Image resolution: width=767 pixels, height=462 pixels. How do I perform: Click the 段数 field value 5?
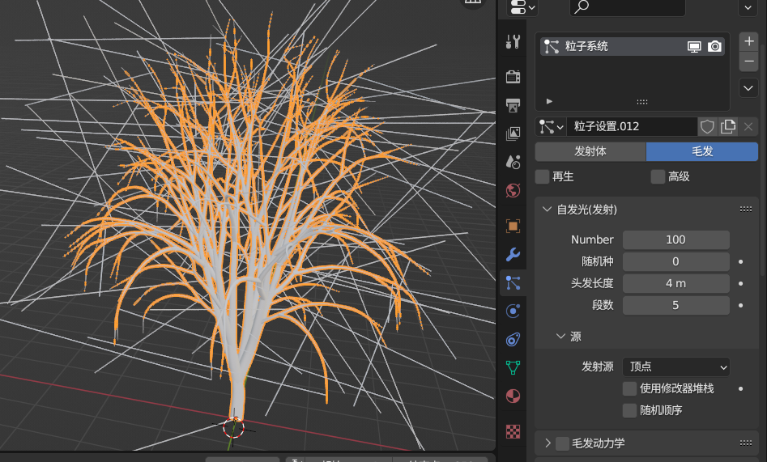676,306
